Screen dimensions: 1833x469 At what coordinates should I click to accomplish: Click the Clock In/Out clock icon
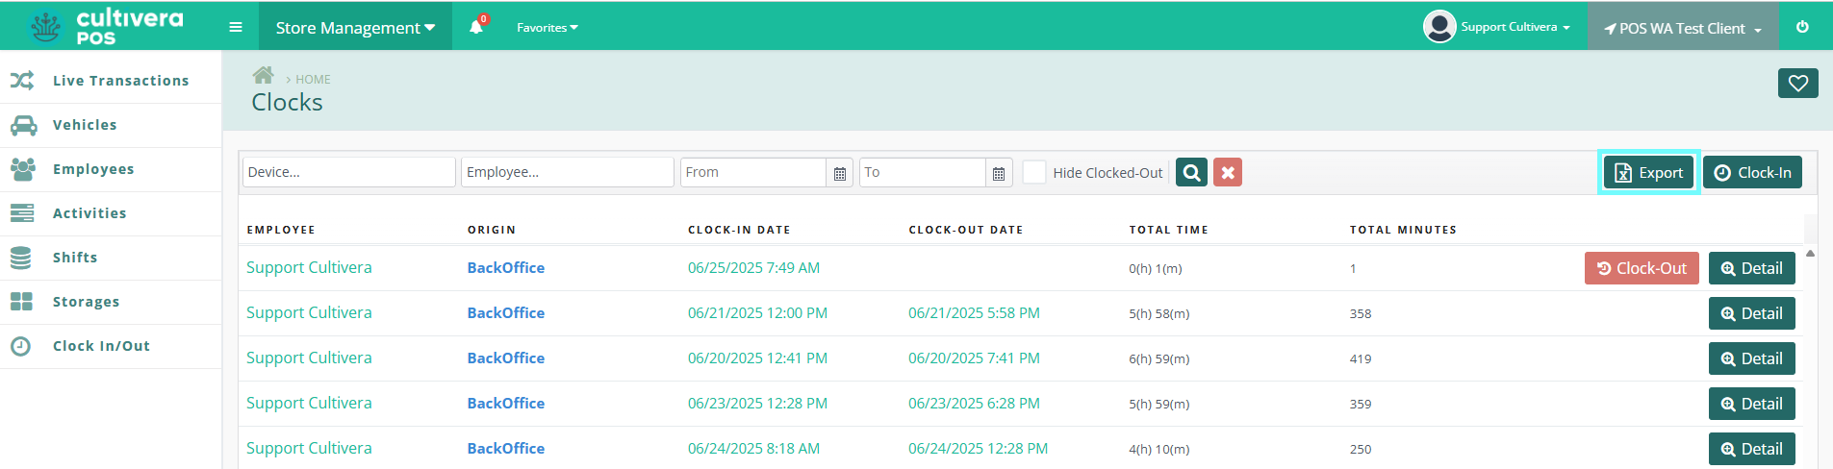pos(21,346)
